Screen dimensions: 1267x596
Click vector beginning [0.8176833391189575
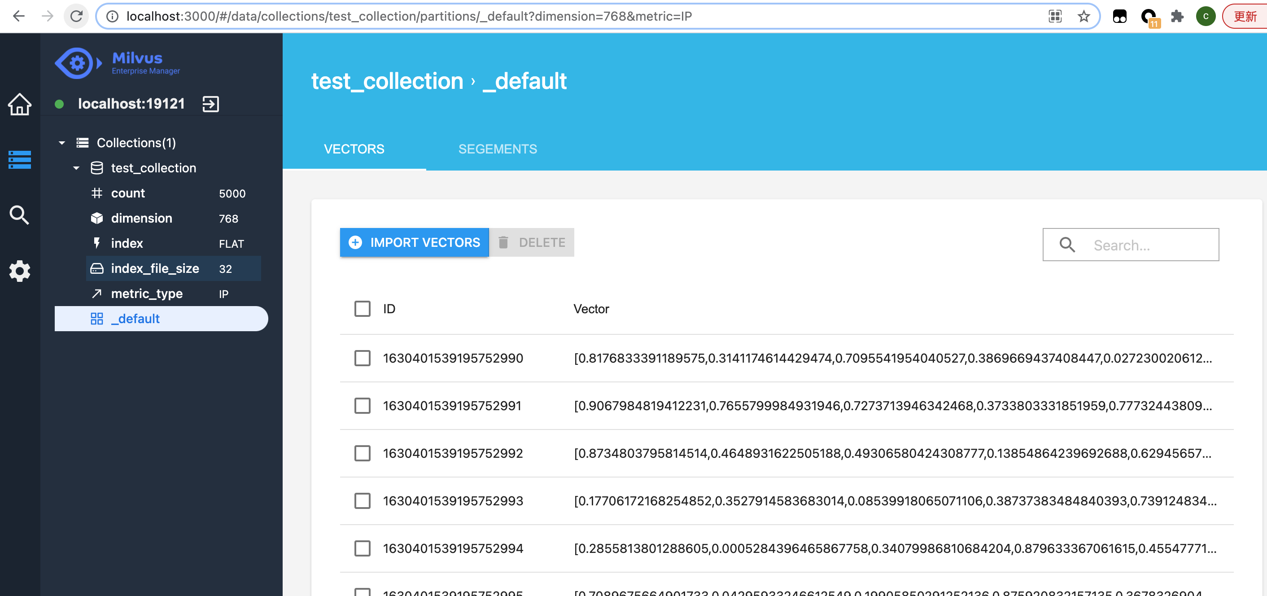(893, 358)
